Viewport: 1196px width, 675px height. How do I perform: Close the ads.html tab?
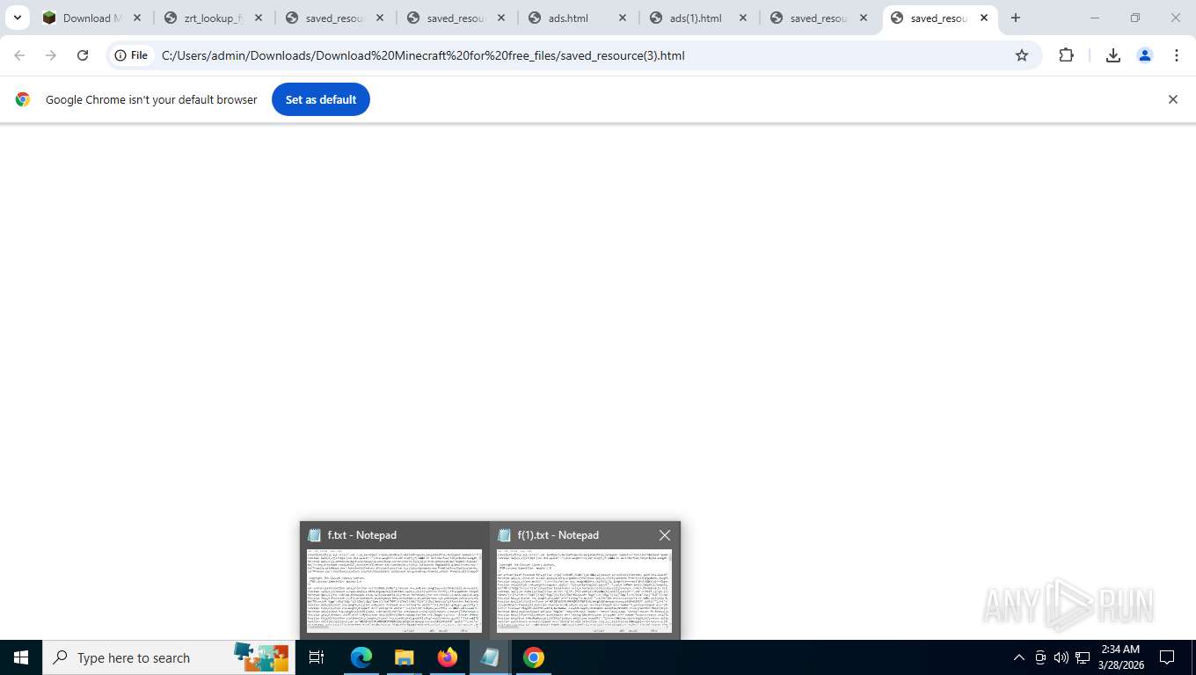tap(623, 18)
